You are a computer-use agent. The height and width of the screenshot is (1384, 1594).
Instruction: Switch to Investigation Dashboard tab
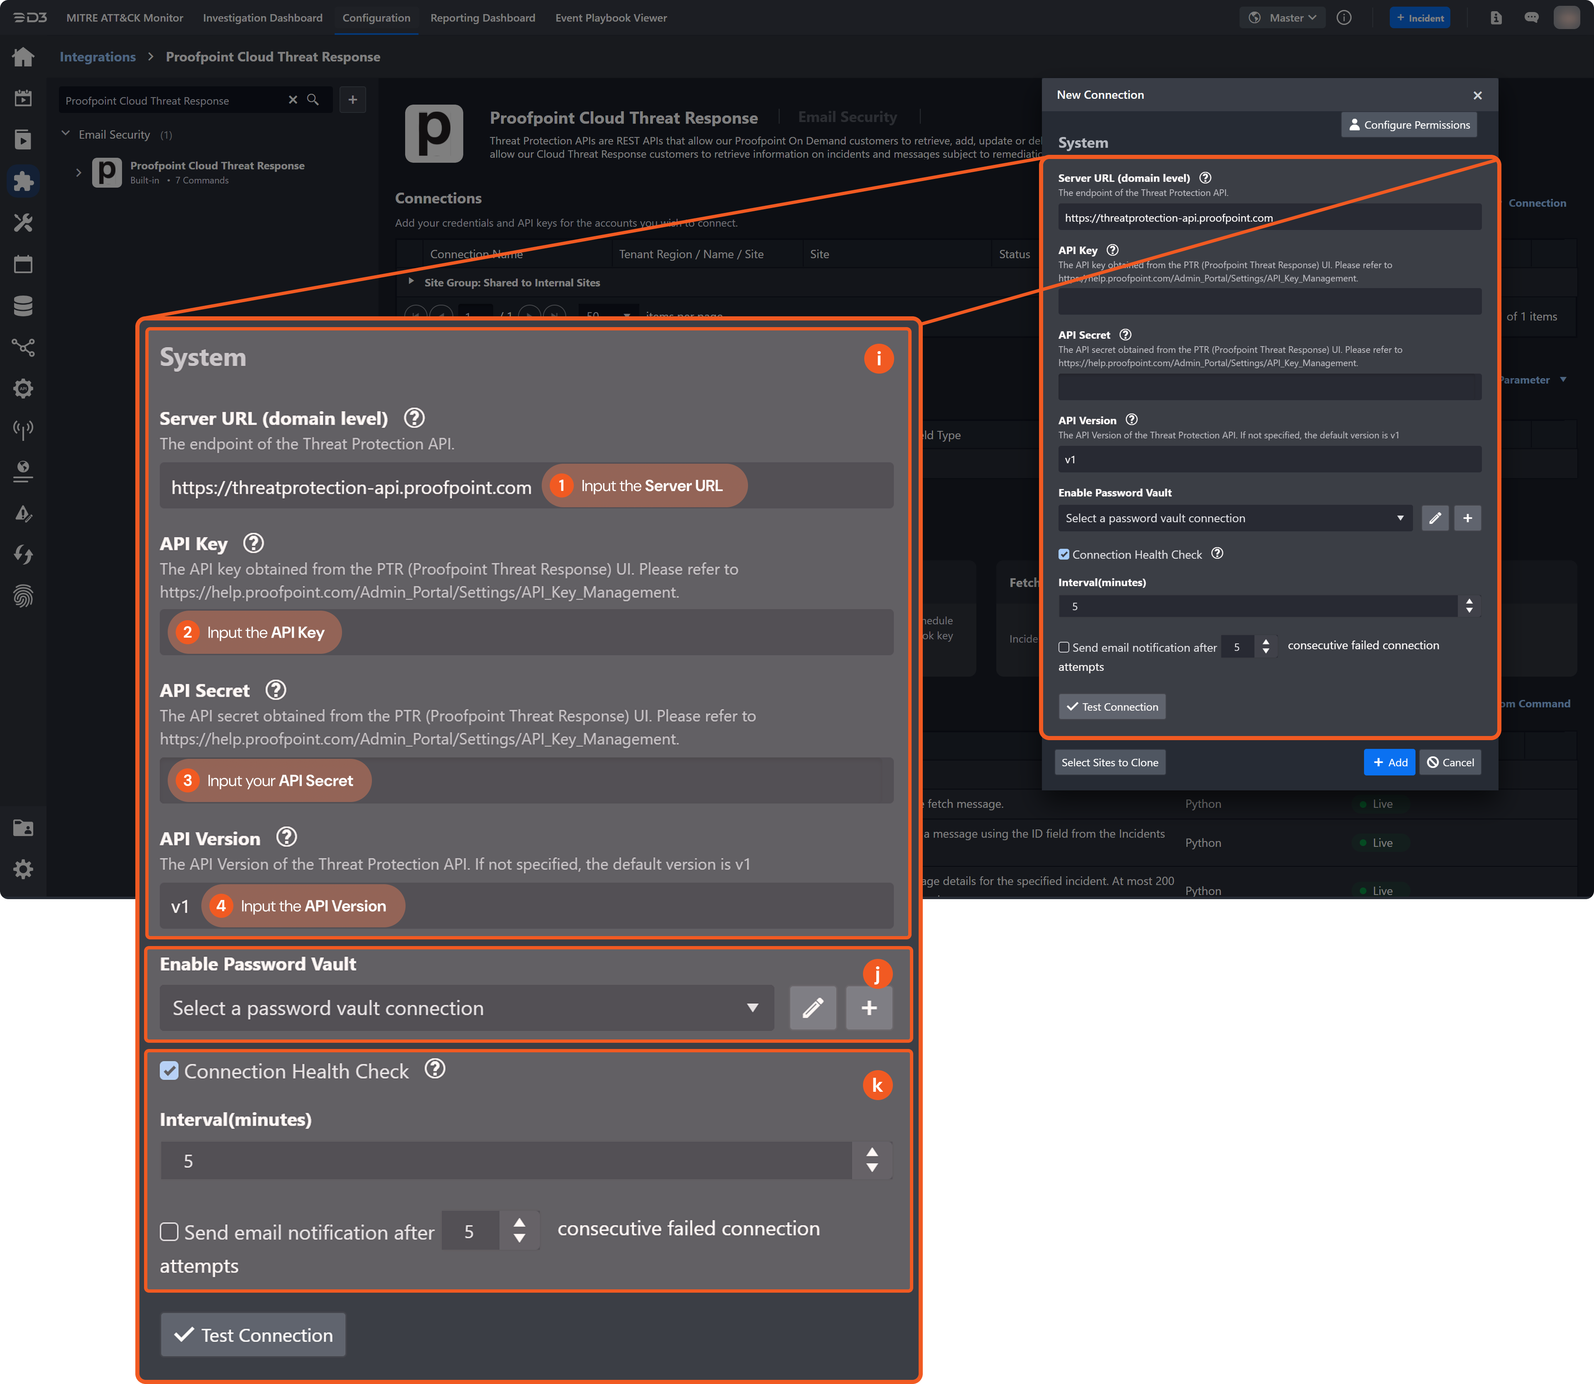click(x=263, y=18)
